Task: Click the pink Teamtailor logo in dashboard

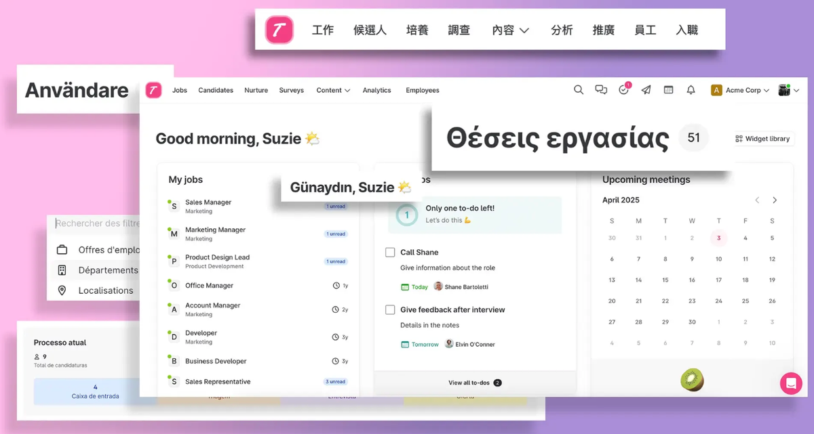Action: (153, 90)
